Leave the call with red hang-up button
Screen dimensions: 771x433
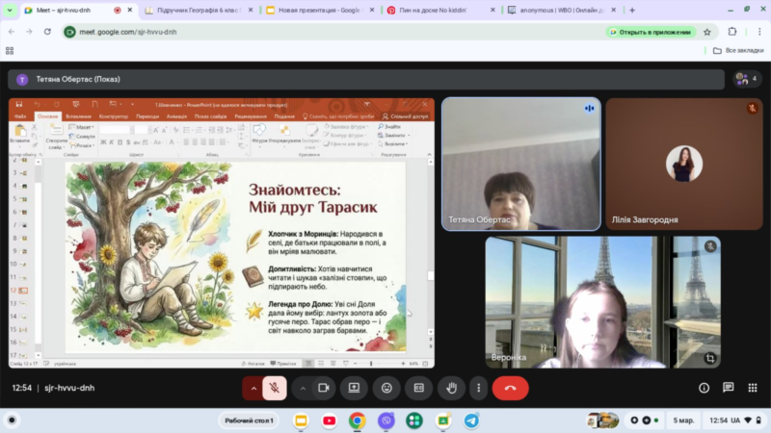pyautogui.click(x=510, y=388)
